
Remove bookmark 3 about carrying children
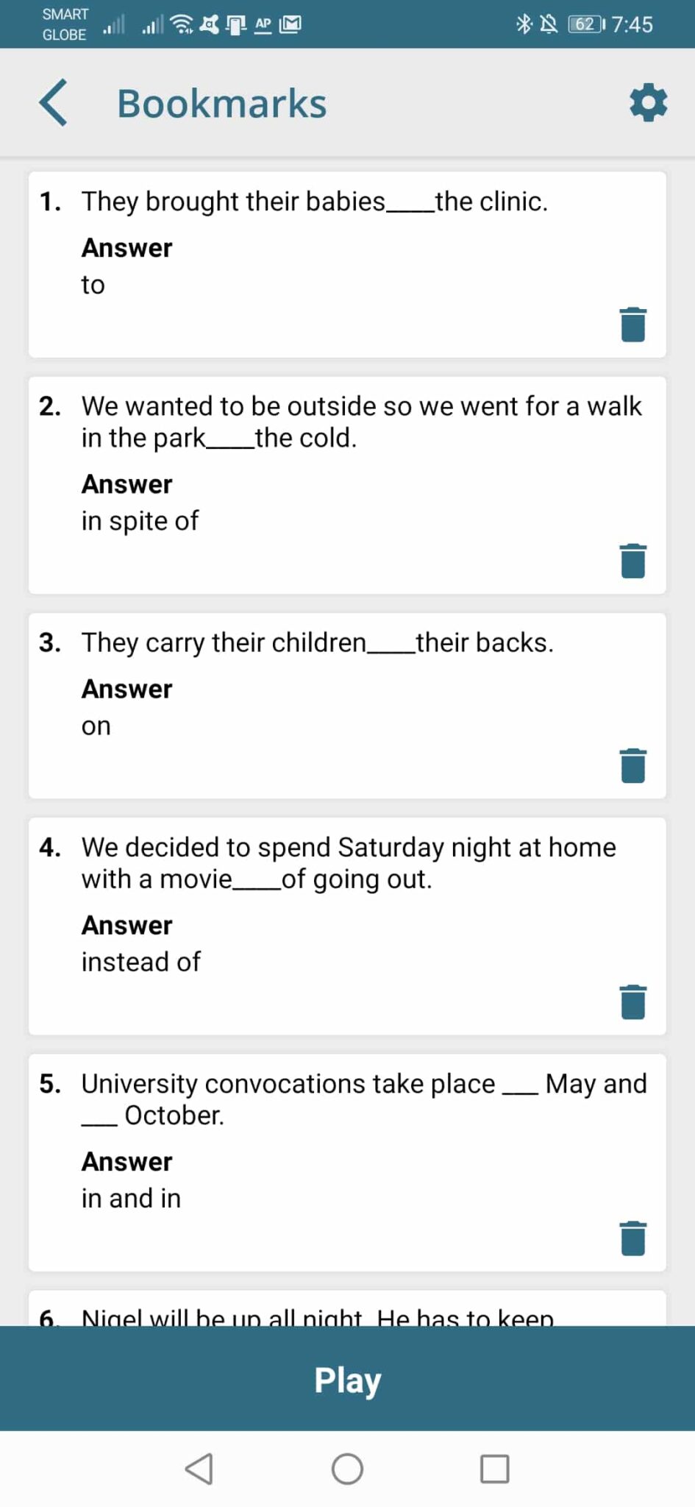(x=632, y=765)
